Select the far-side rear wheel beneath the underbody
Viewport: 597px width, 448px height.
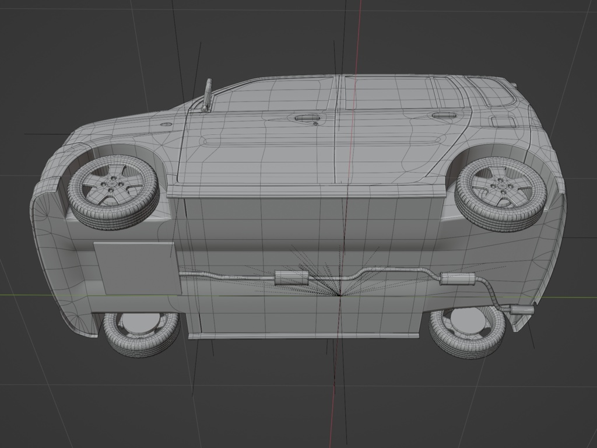click(x=468, y=332)
